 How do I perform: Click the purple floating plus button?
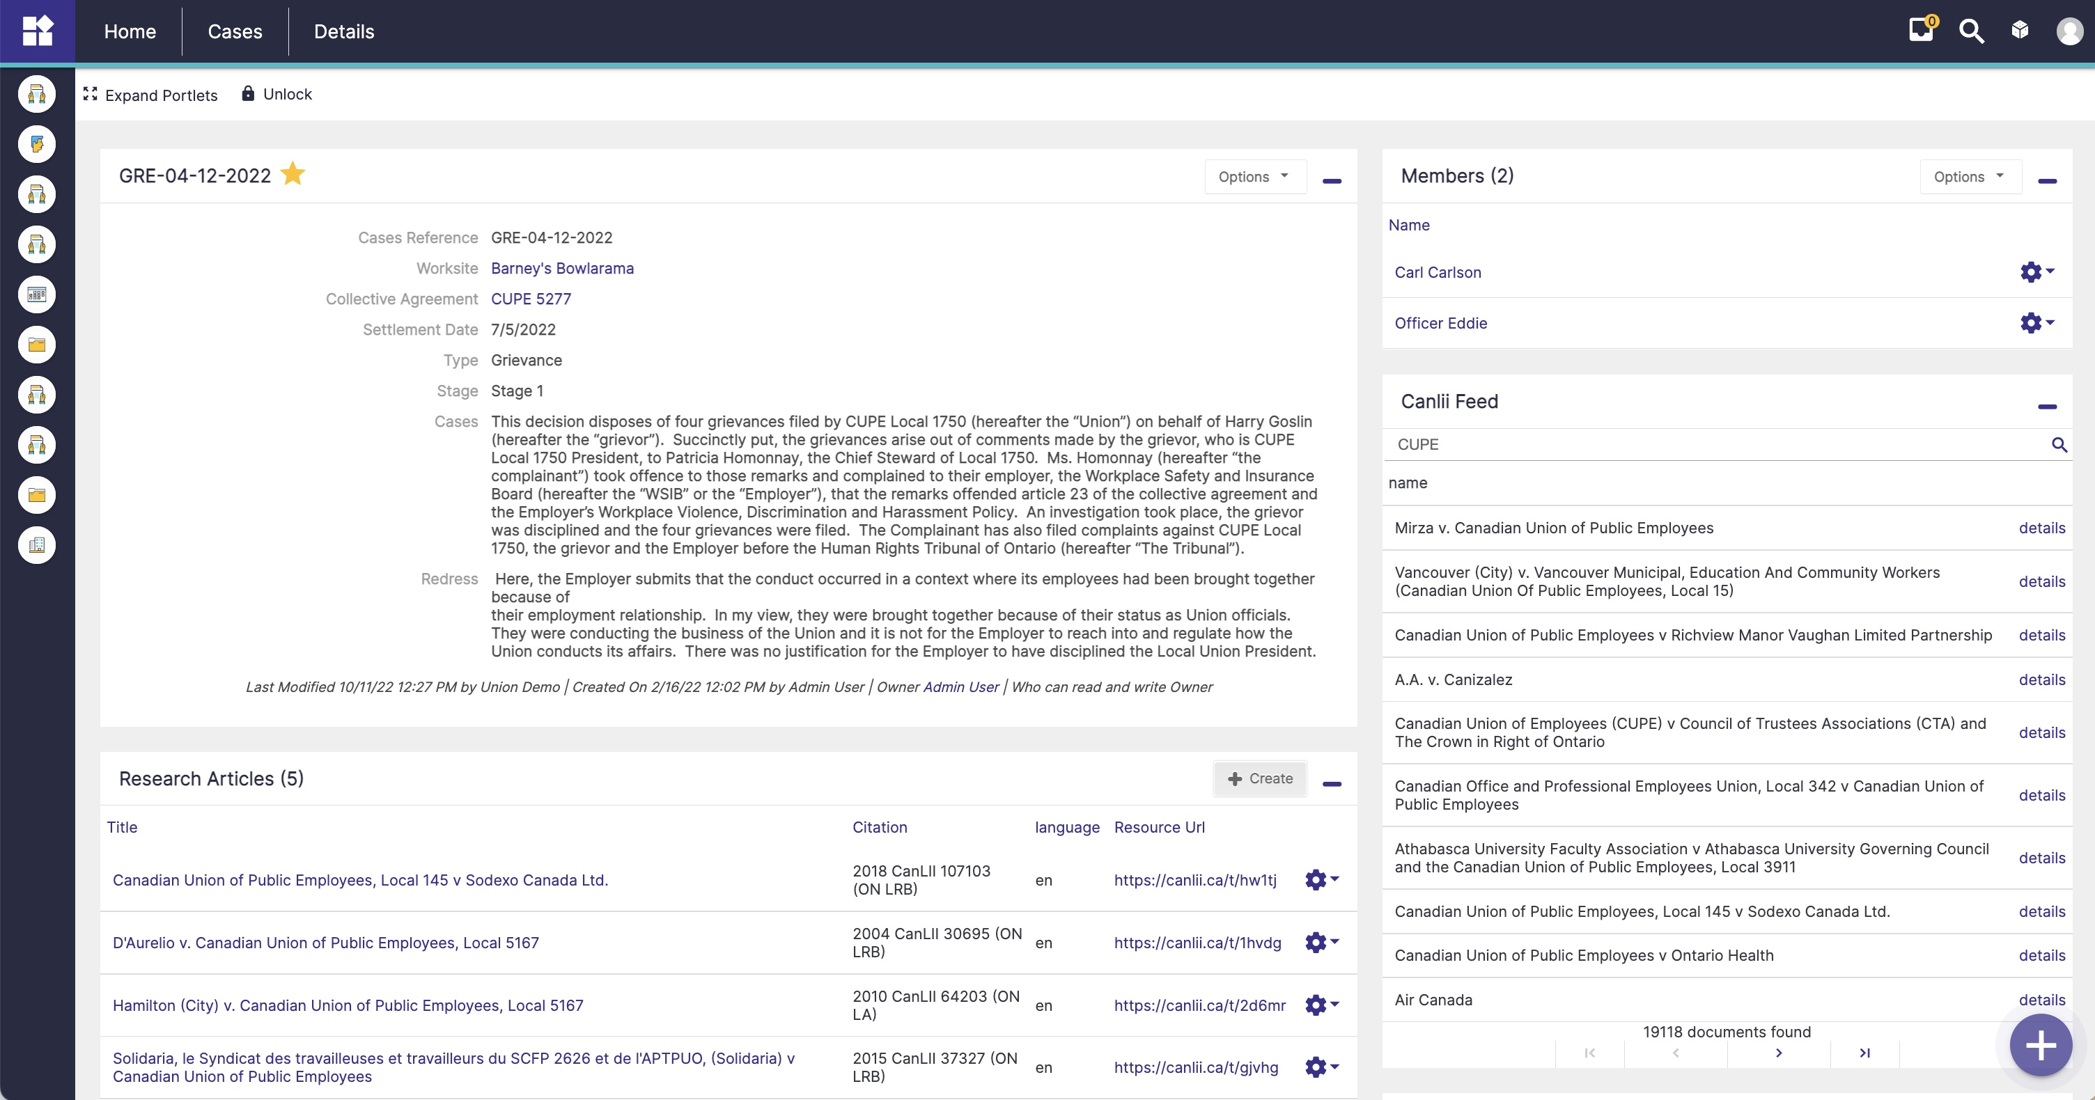[x=2041, y=1046]
